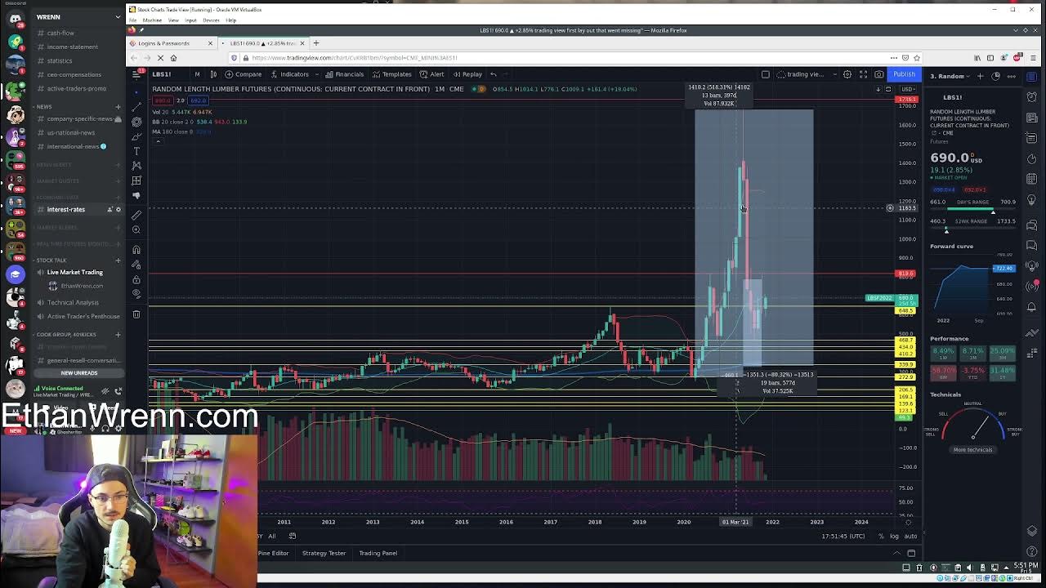
Task: Open the candlestick chart style selector
Action: coord(214,73)
